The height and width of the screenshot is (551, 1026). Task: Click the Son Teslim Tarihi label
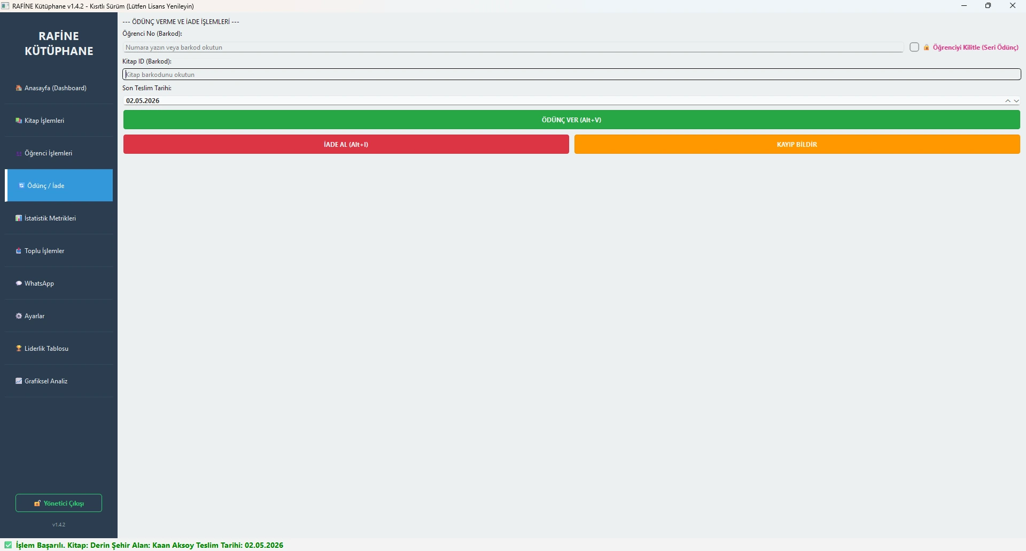click(x=147, y=88)
